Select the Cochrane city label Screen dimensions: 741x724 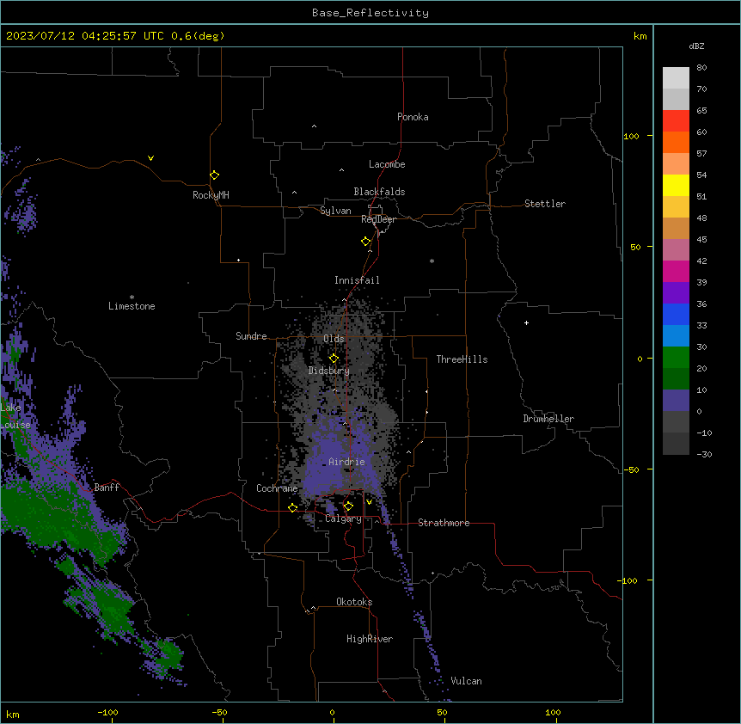277,488
